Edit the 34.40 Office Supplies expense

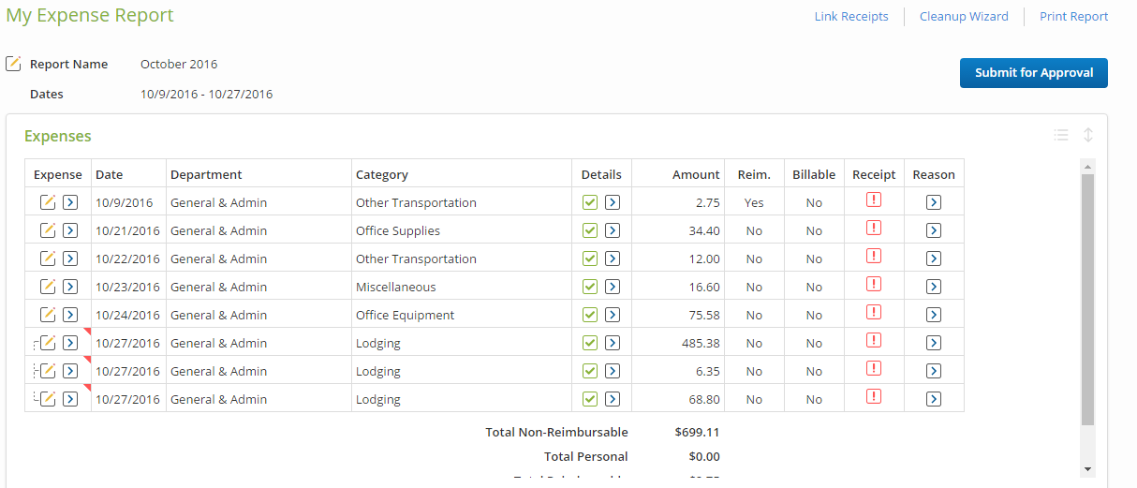(48, 230)
